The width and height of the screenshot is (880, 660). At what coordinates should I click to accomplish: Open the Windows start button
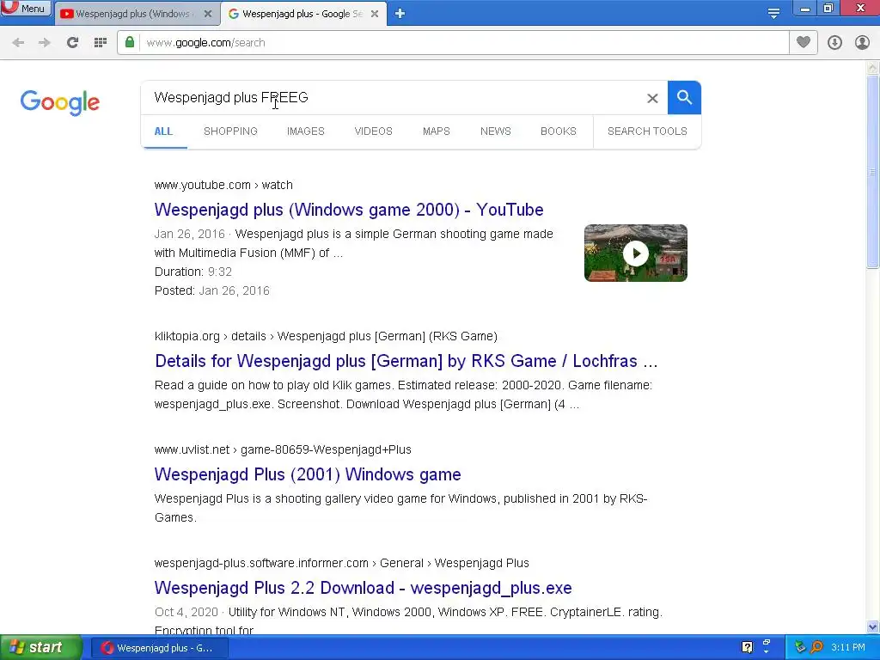pyautogui.click(x=40, y=648)
